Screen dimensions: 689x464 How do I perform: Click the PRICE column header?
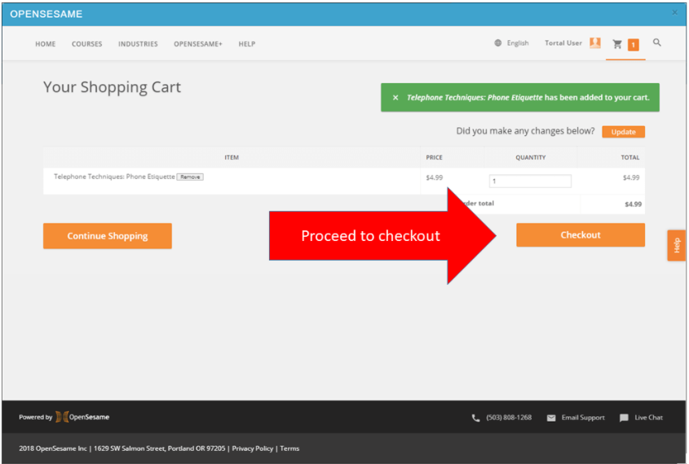(x=434, y=157)
